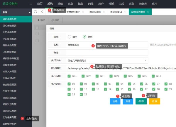The width and height of the screenshot is (176, 127).
Task: Open 网站参数配置 in sidebar
Action: click(16, 19)
